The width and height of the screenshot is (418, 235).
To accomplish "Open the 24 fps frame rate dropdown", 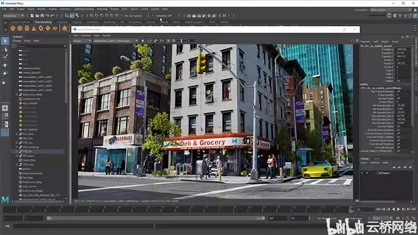I will 382,218.
